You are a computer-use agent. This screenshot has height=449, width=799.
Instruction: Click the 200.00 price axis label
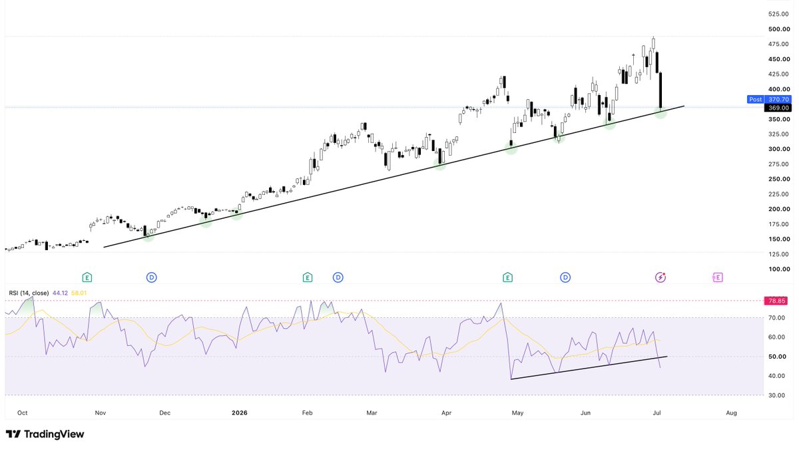[x=778, y=209]
